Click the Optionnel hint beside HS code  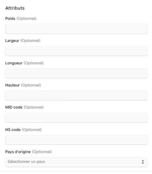(x=32, y=129)
